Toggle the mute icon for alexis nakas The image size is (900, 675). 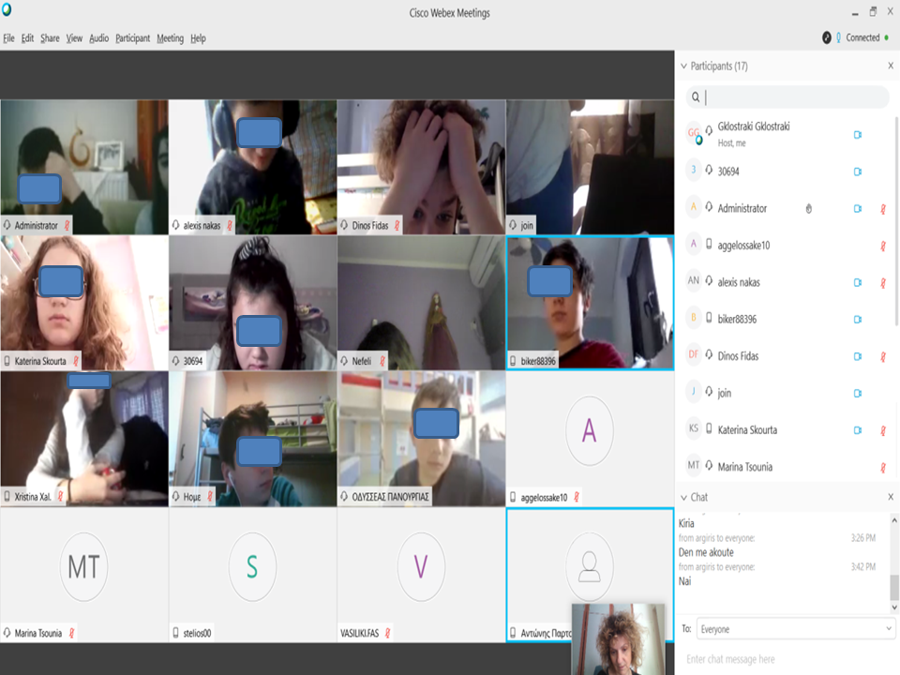[883, 282]
